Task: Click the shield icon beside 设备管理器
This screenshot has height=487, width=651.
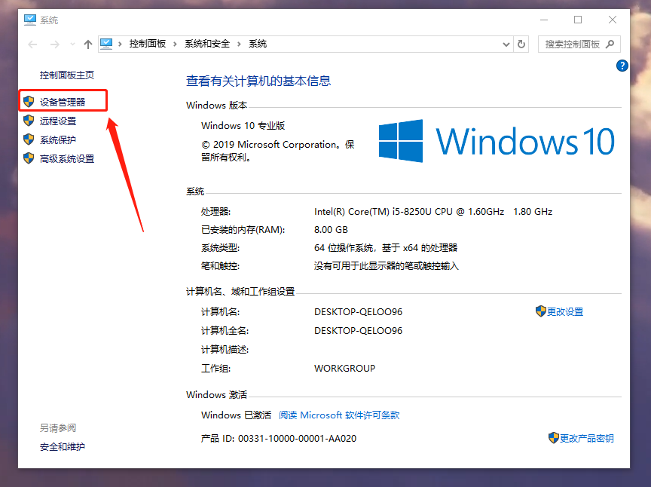Action: point(29,101)
